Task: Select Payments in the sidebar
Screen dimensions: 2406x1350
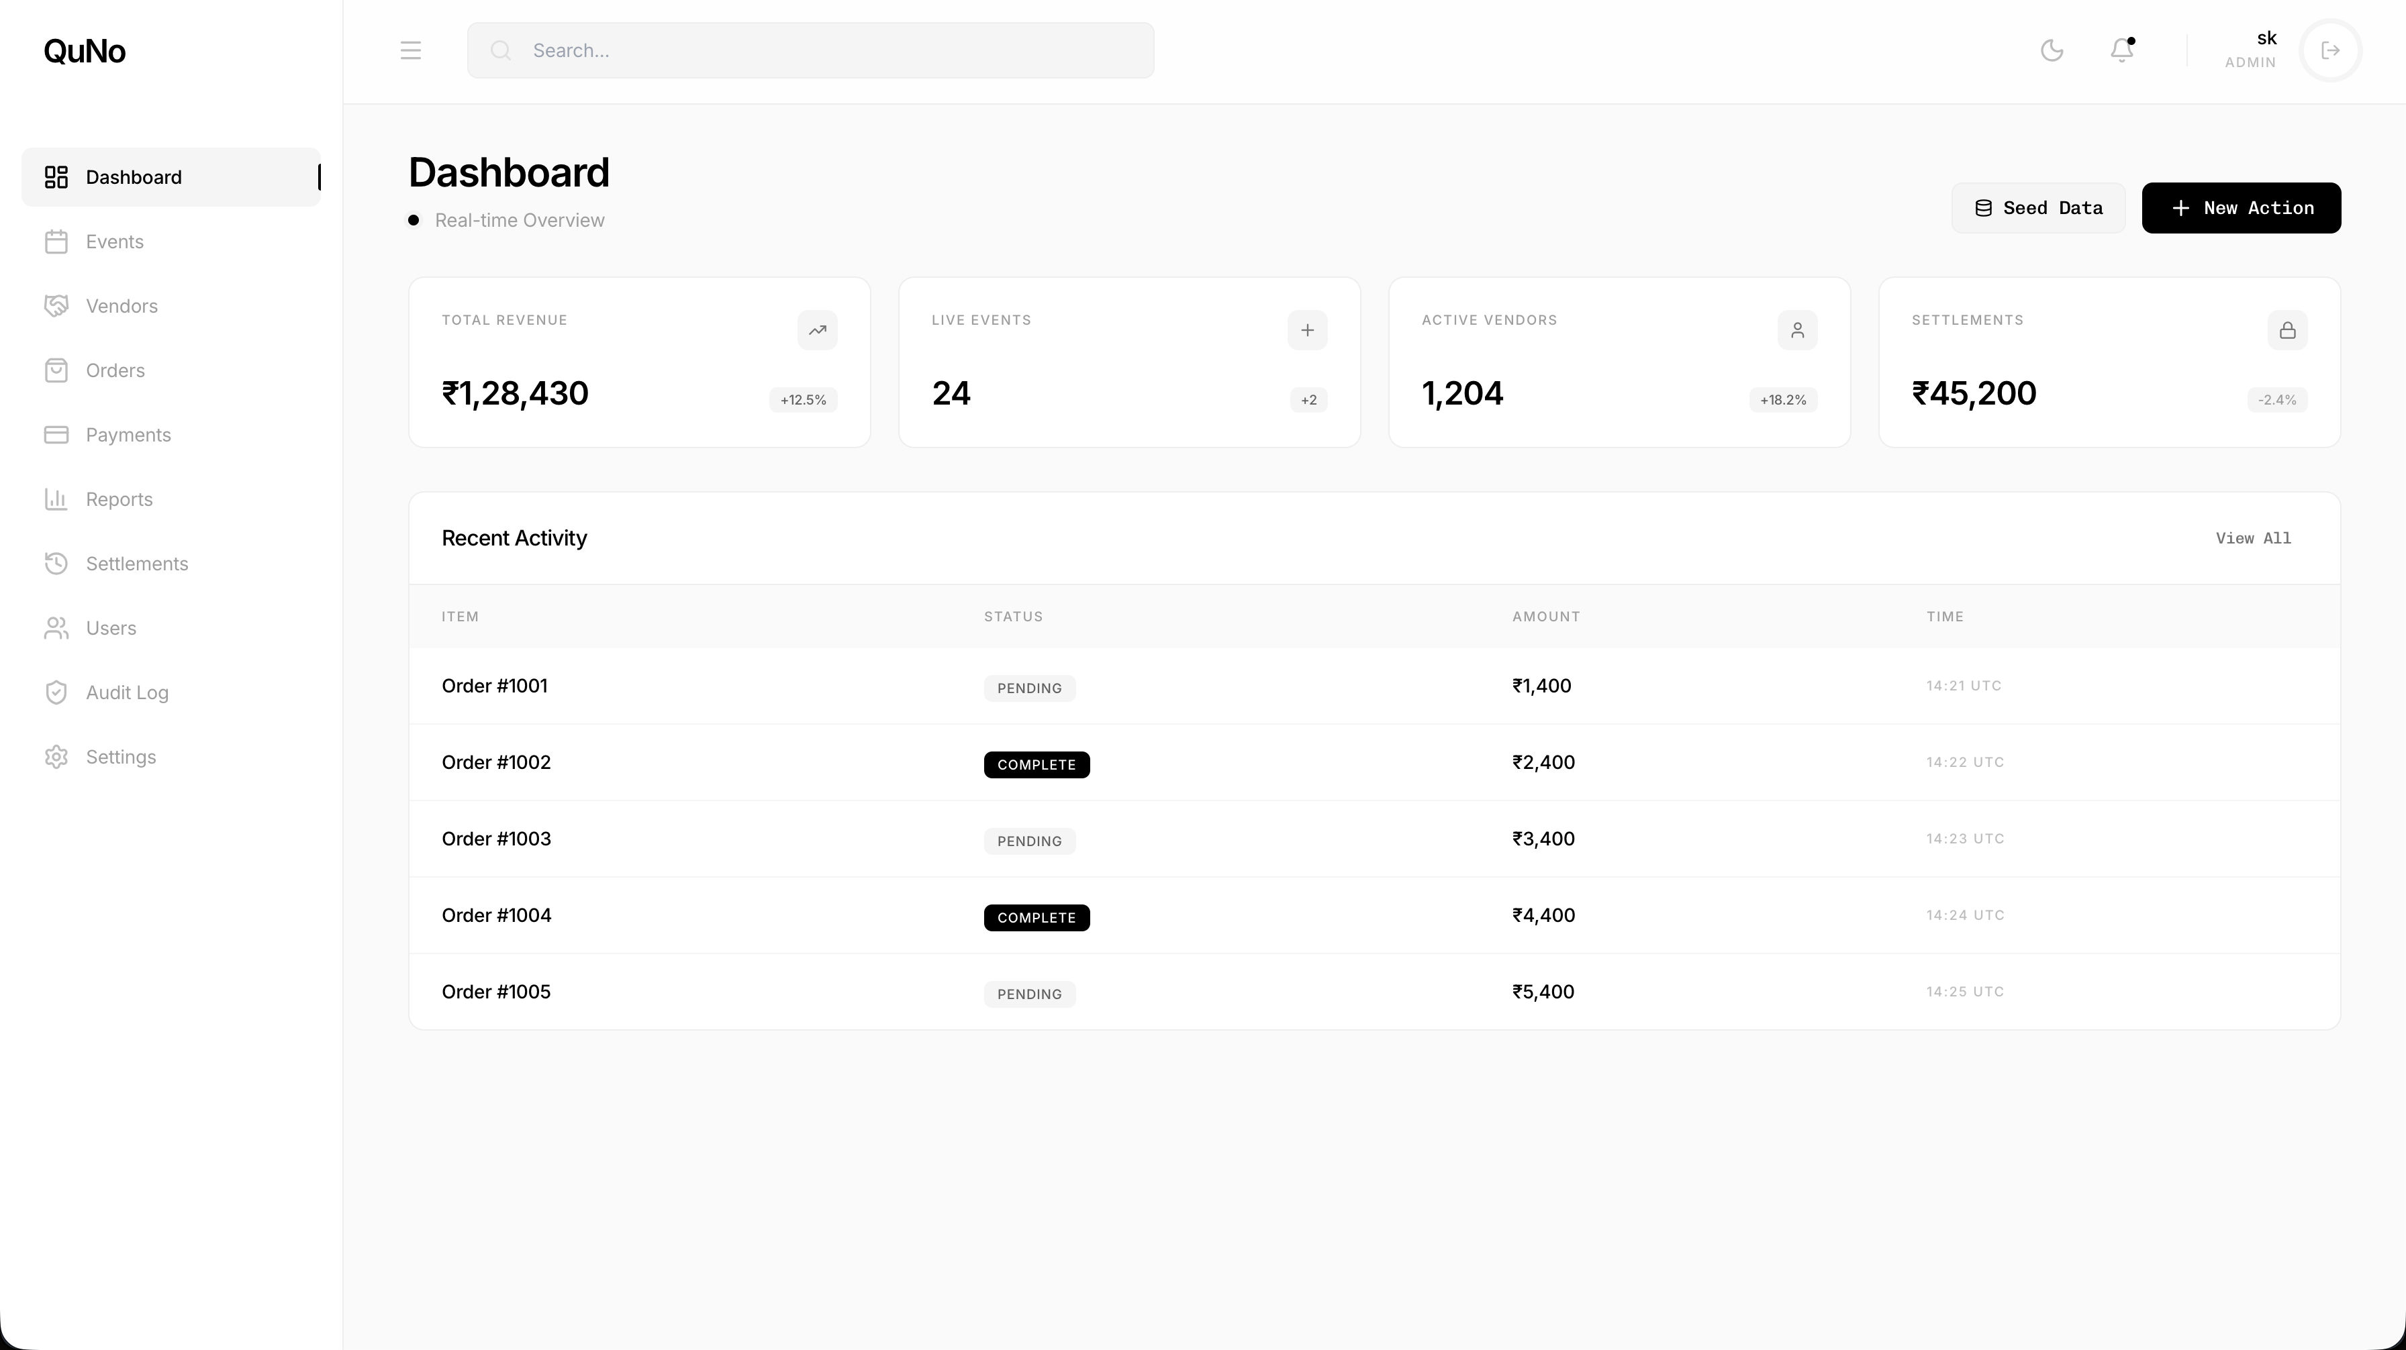Action: tap(128, 435)
